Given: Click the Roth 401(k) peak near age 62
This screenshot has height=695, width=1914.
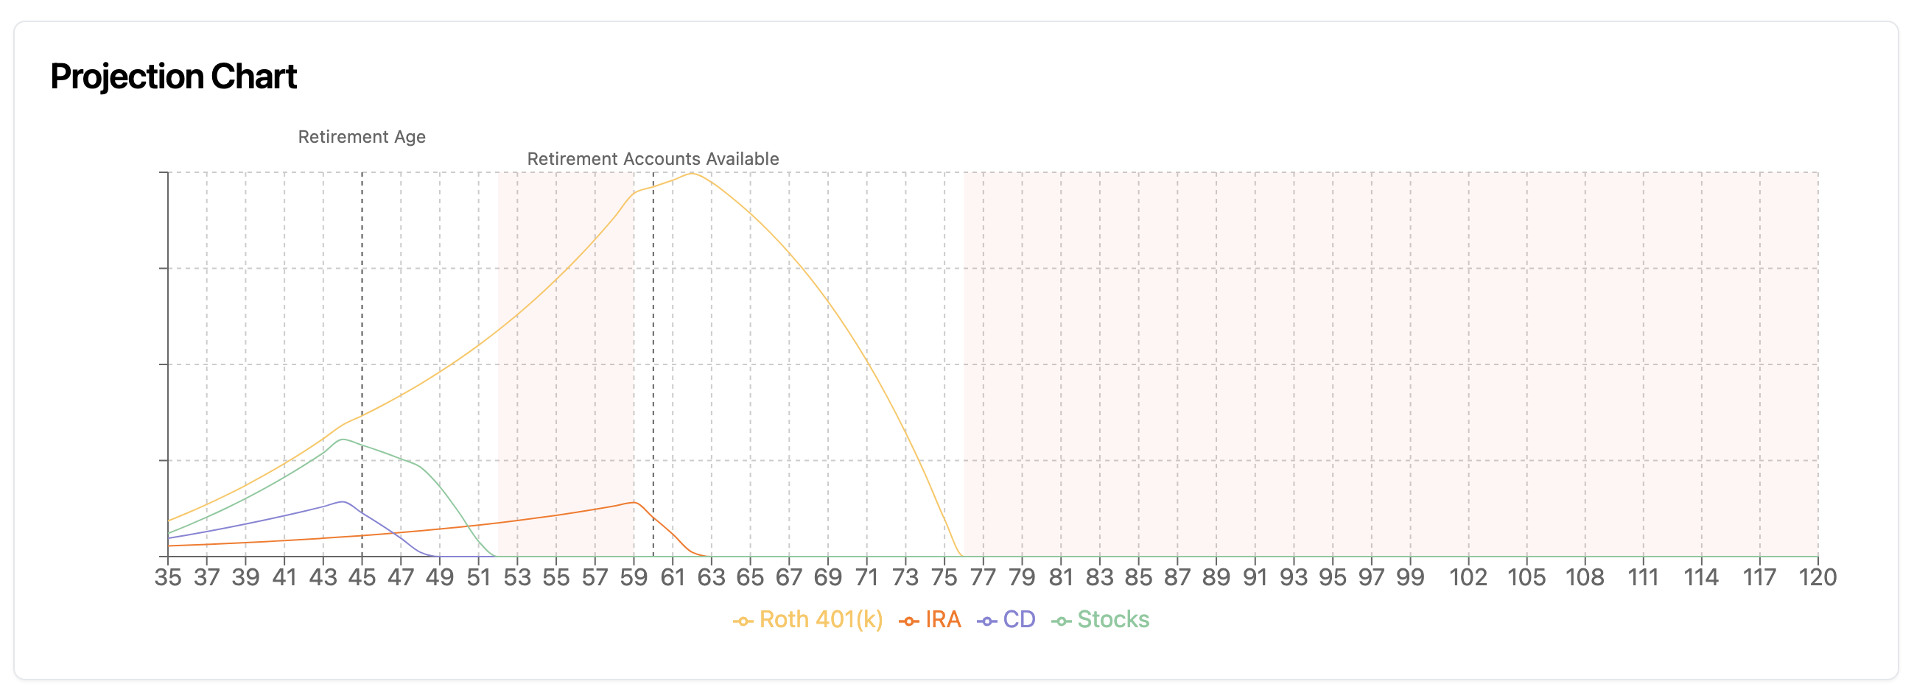Looking at the screenshot, I should click(x=692, y=174).
